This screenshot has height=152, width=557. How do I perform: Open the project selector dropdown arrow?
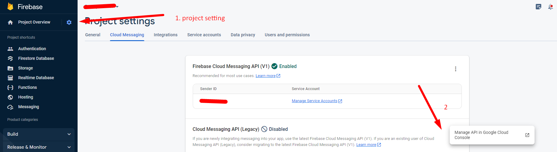point(117,6)
